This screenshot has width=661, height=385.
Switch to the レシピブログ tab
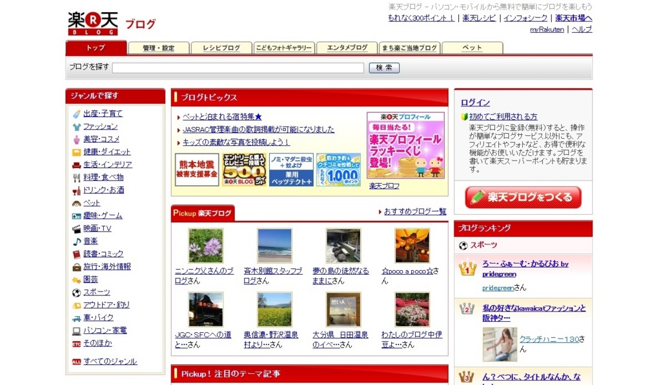pos(221,48)
